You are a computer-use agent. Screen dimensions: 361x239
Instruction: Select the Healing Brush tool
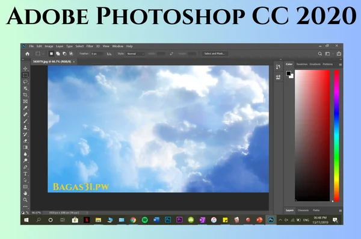(x=25, y=114)
